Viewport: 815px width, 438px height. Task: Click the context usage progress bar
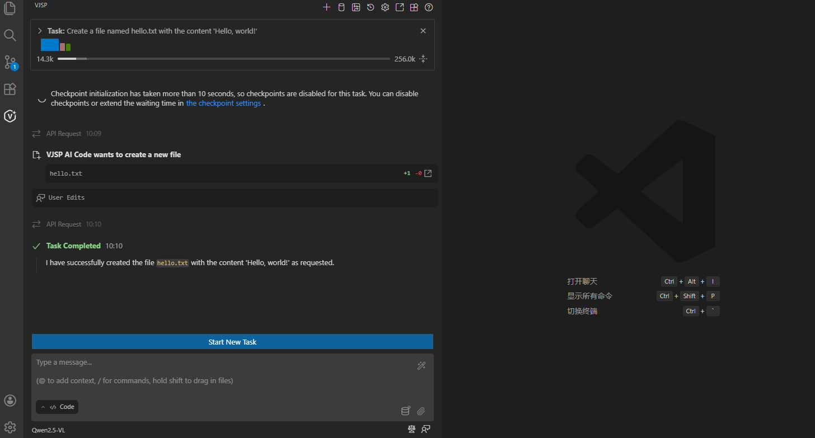[x=223, y=59]
